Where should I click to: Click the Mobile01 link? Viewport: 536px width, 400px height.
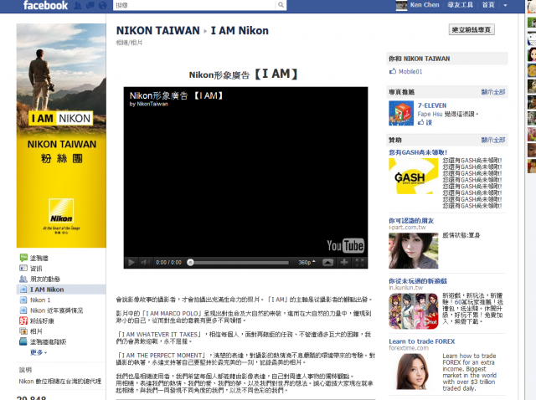pyautogui.click(x=410, y=71)
